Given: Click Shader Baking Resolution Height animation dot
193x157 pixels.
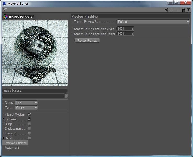Looking at the screenshot, I should (72, 34).
